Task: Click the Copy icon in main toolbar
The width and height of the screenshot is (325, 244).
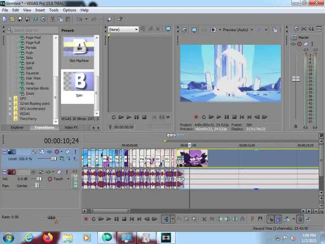Action: (60, 19)
